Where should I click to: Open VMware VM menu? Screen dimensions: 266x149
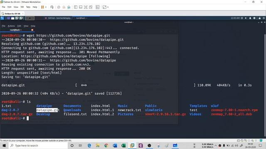click(x=22, y=7)
